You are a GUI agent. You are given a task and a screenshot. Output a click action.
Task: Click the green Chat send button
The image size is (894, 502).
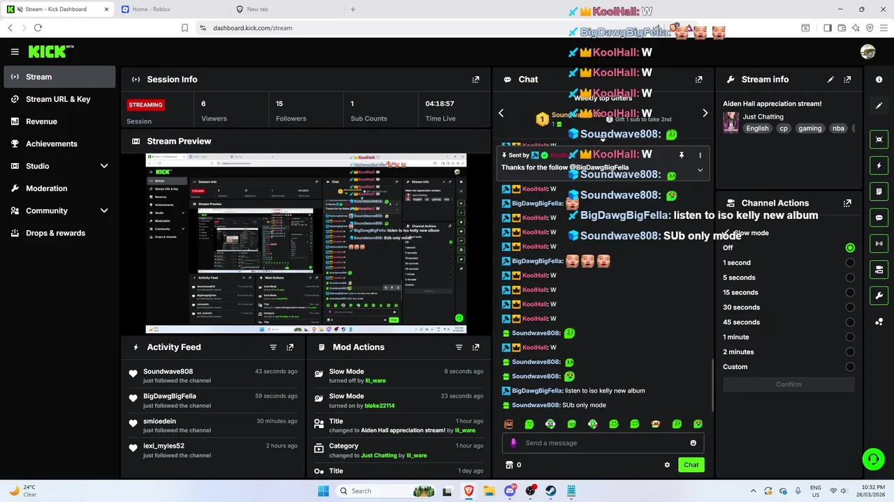(x=691, y=465)
